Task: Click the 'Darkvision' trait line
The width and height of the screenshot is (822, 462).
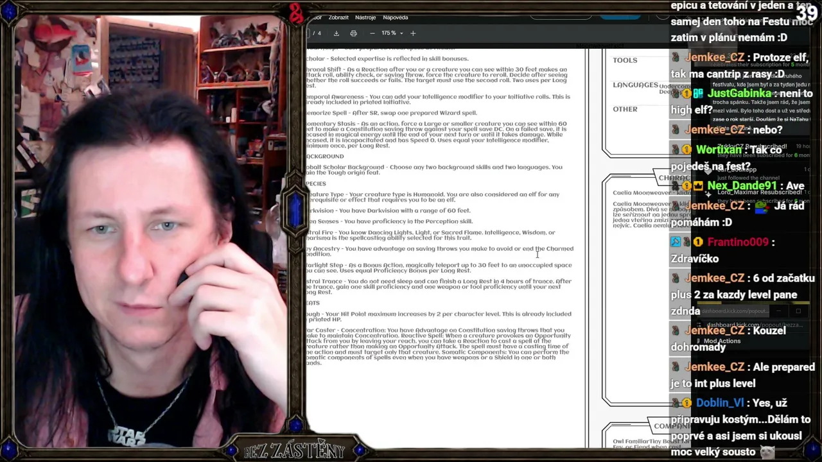Action: (389, 210)
